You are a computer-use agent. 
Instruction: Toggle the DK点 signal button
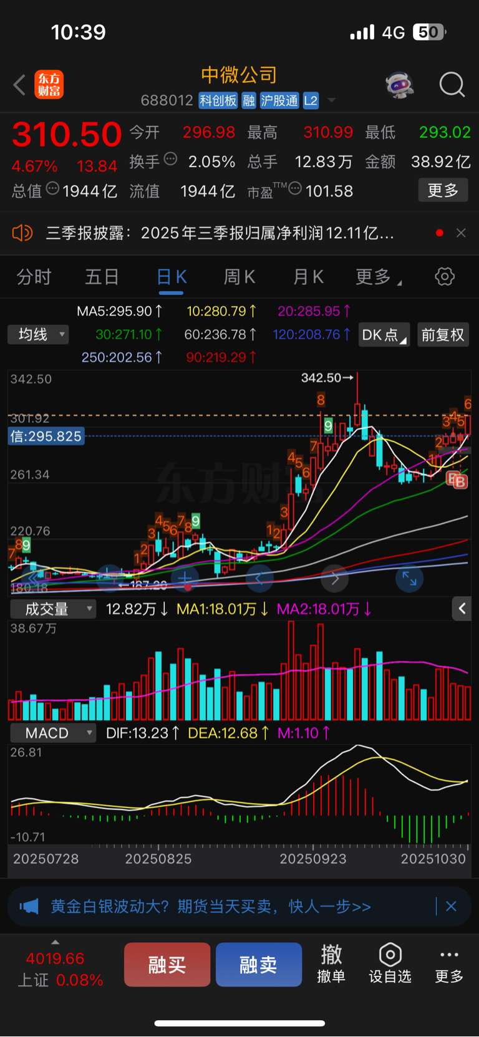click(384, 335)
